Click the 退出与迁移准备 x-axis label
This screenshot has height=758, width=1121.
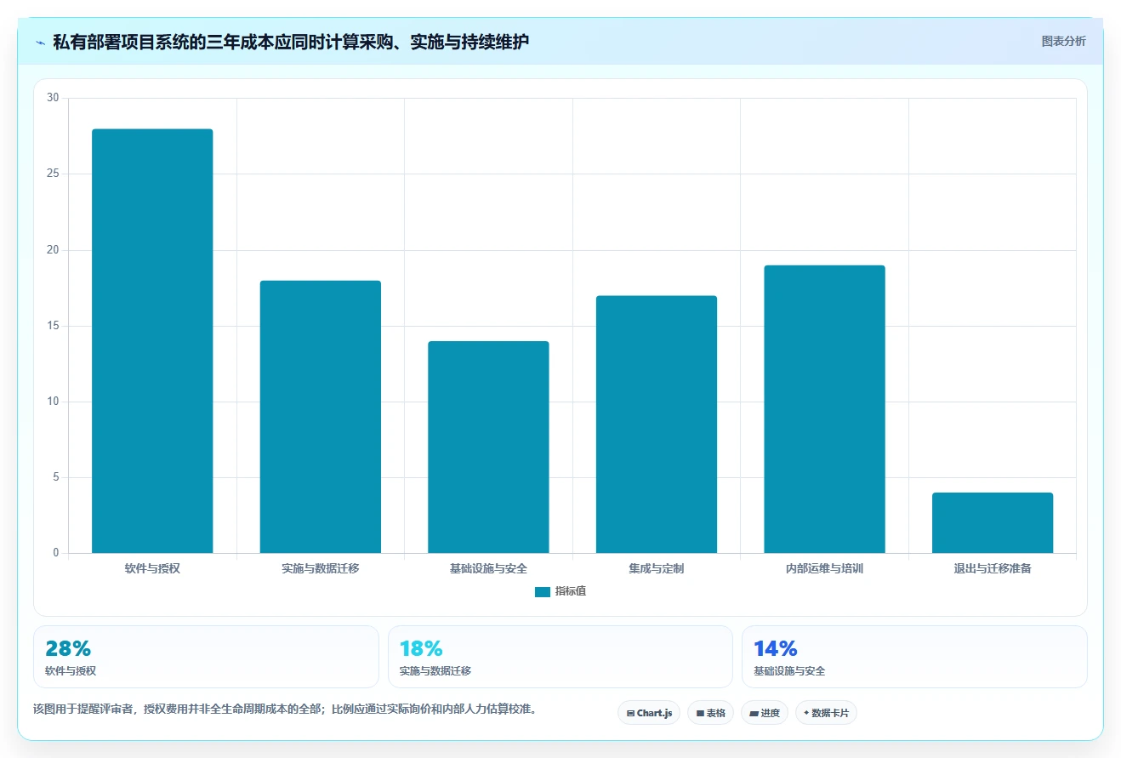click(993, 568)
